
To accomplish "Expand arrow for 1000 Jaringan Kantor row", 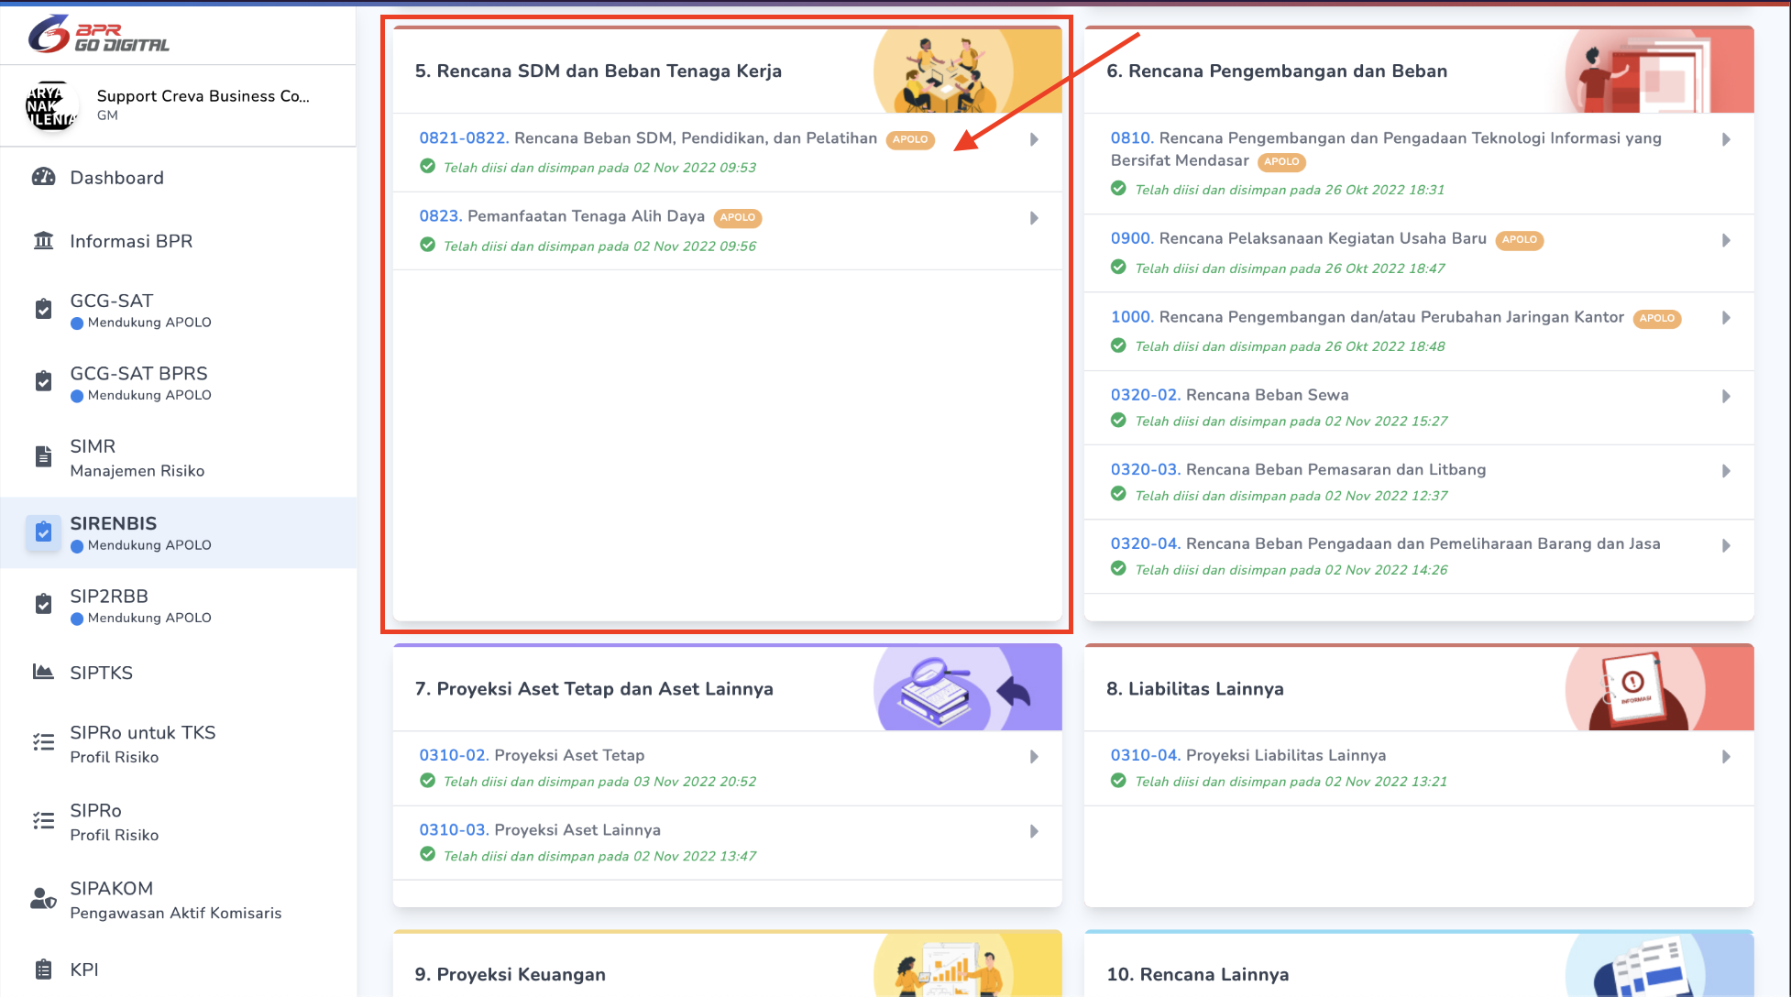I will tap(1726, 318).
